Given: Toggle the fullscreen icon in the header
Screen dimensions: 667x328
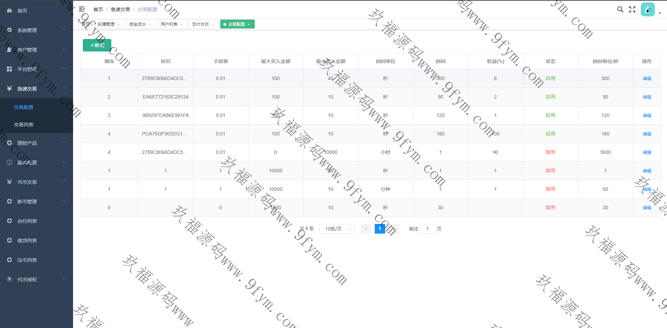Looking at the screenshot, I should (x=632, y=9).
